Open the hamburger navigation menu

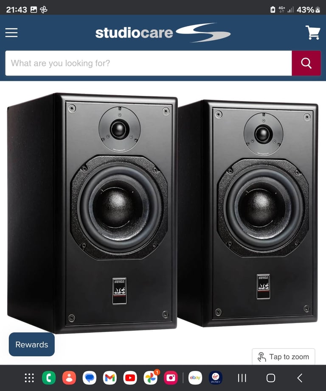click(x=11, y=33)
